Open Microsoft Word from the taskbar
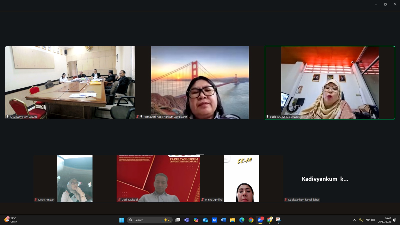Screen dimensions: 400x225 223,220
